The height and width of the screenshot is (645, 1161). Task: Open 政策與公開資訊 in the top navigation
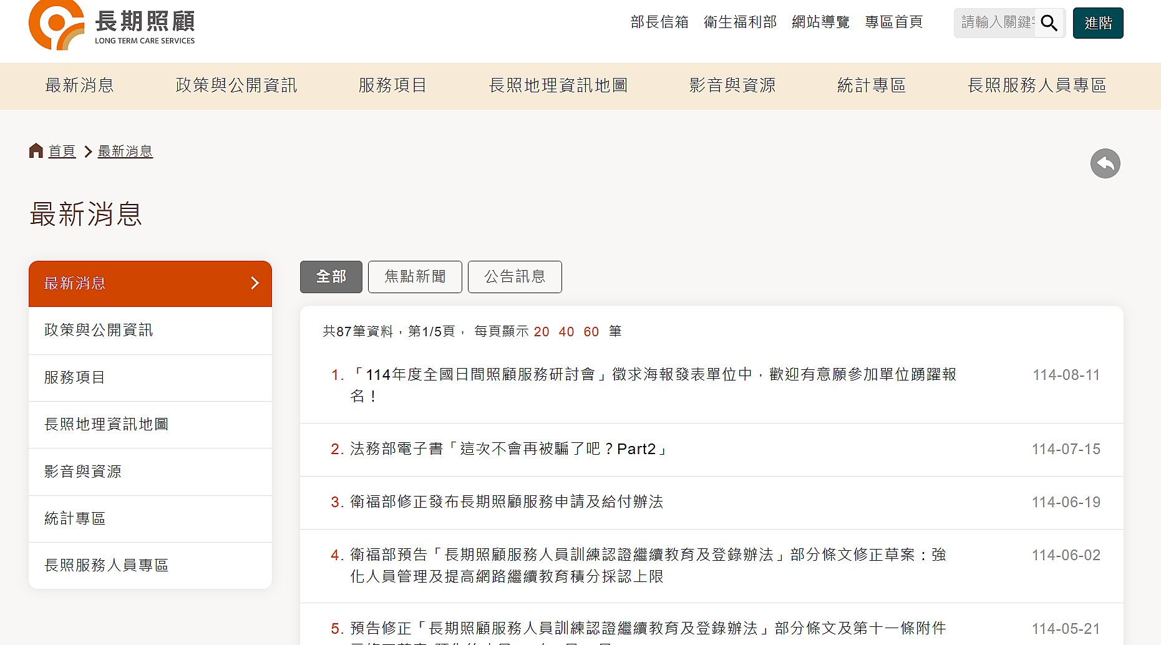[236, 85]
